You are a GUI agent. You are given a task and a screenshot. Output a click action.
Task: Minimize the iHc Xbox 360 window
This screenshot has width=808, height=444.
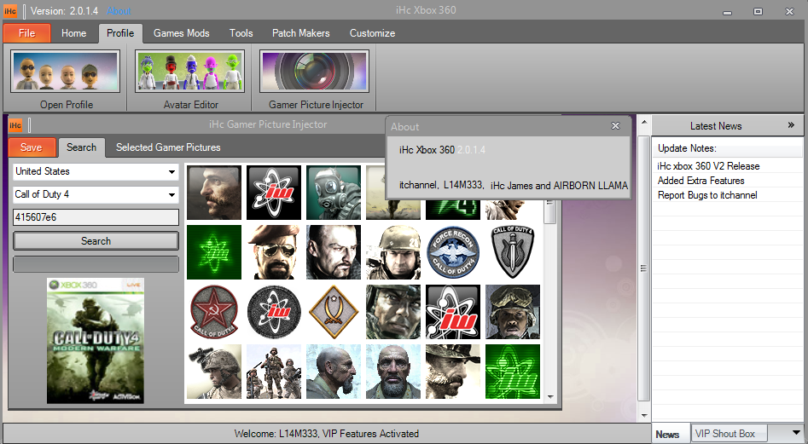click(x=727, y=11)
